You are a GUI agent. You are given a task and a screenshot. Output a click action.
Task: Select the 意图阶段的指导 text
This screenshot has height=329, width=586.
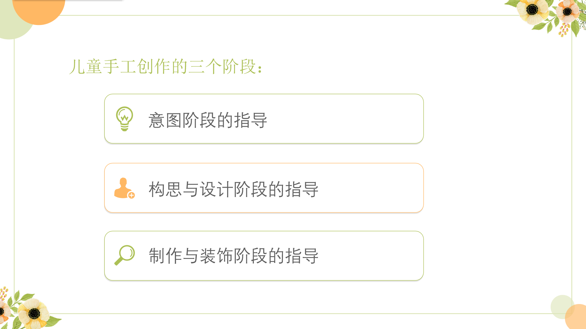208,120
